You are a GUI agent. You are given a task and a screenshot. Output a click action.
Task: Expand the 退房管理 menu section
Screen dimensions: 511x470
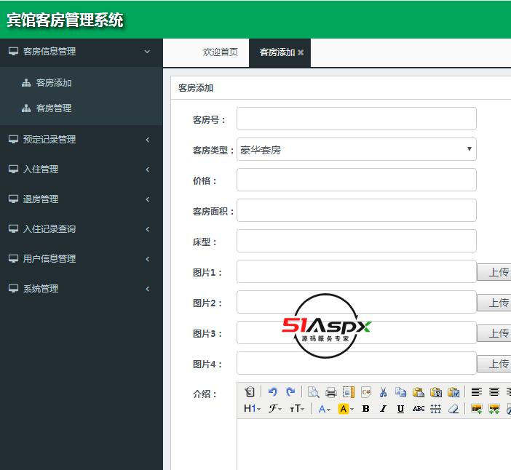(81, 199)
